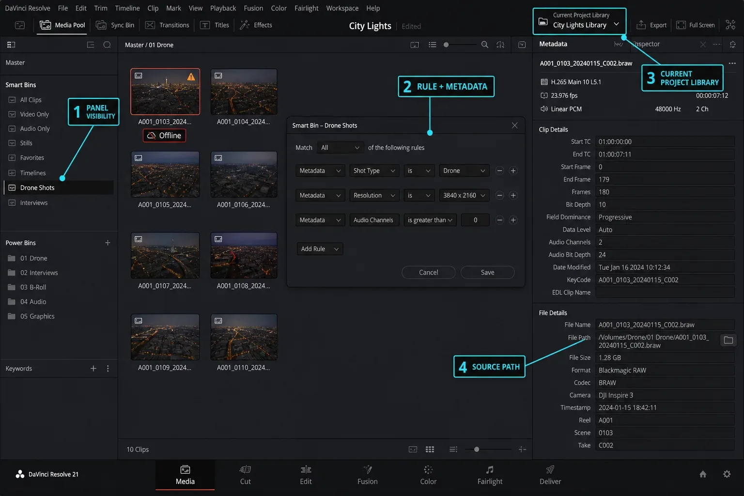Click the media pool search magnifier
The image size is (744, 496).
[x=484, y=45]
